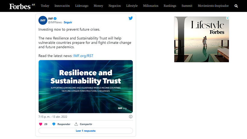Open the Today menu item
Screen dimensions: 247x139
45,6
